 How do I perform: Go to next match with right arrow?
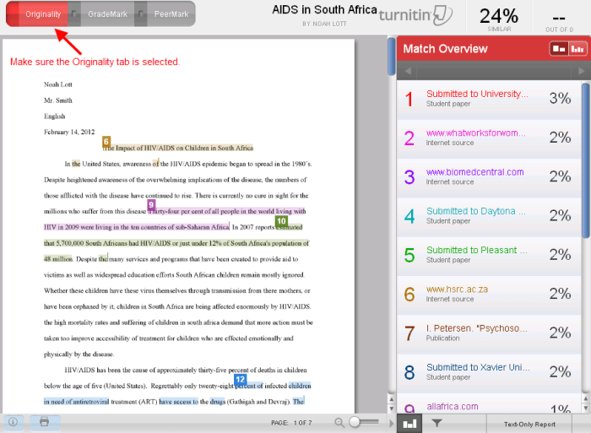(x=581, y=71)
